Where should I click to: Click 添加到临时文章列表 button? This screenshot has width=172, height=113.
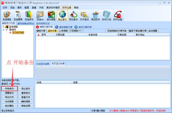tap(117, 31)
